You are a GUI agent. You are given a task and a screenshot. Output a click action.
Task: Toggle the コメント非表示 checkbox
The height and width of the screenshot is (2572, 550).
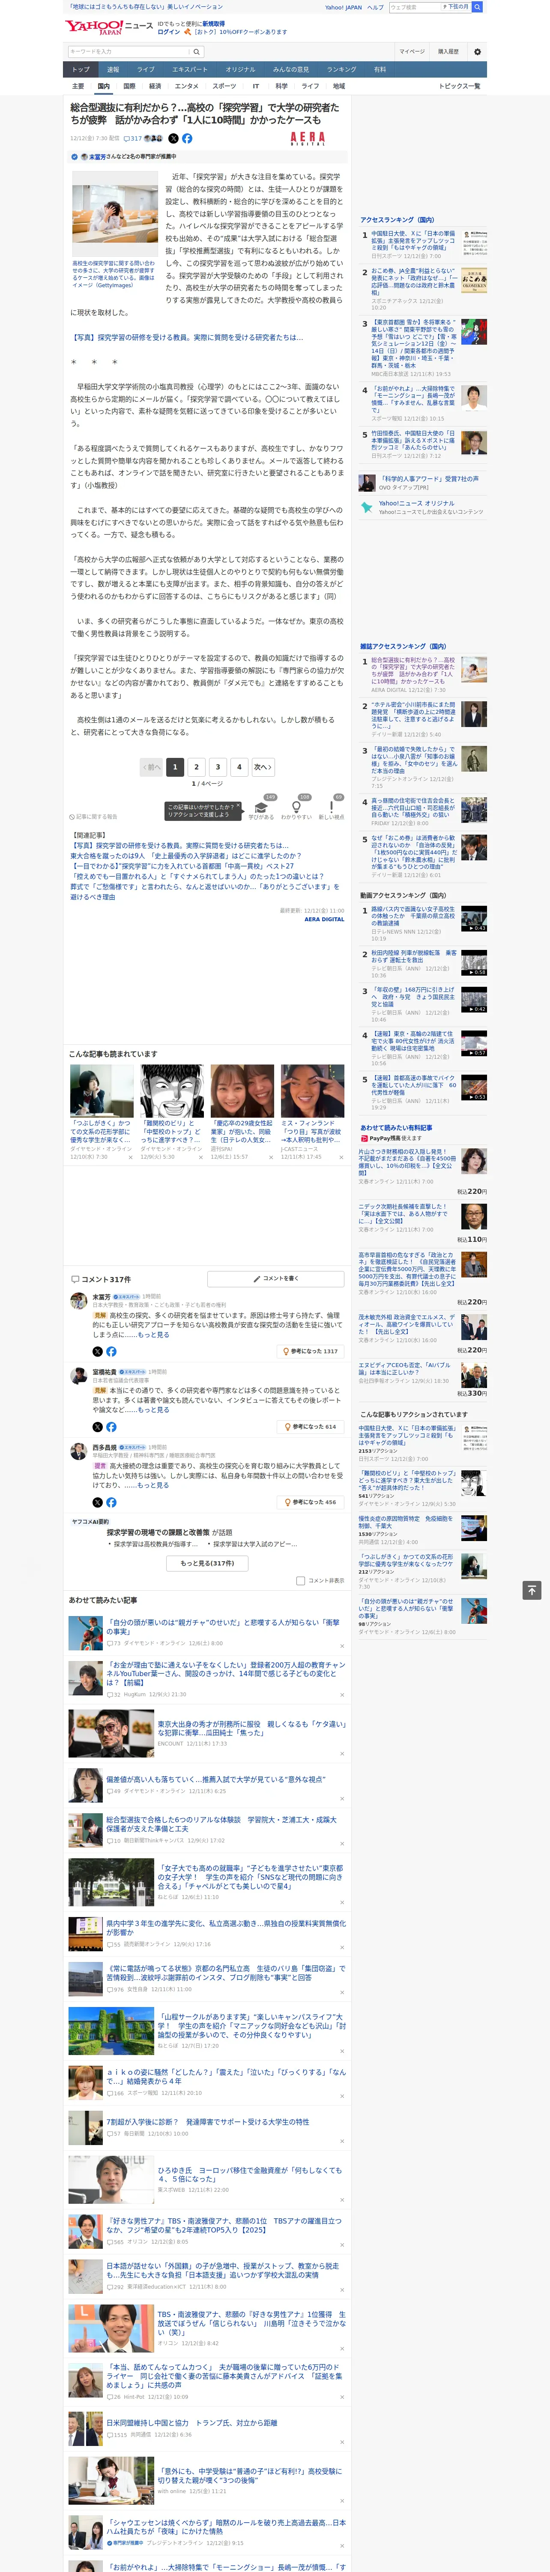[x=300, y=1580]
